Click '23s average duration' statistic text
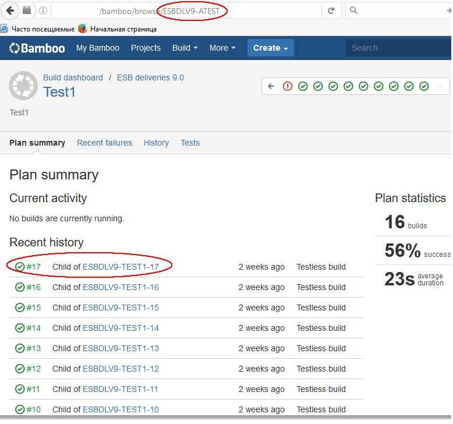 pyautogui.click(x=414, y=279)
